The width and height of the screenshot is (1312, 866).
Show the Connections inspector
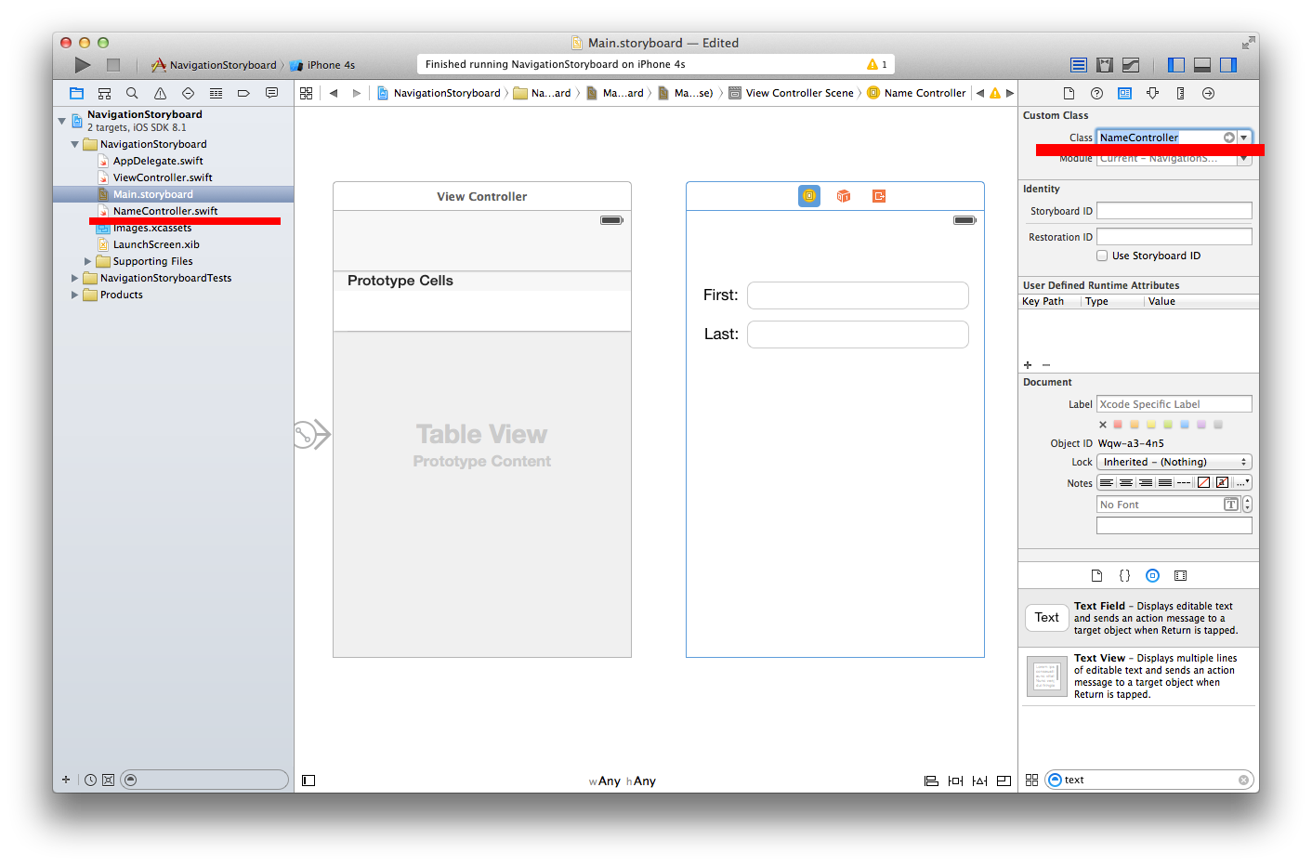click(1208, 93)
